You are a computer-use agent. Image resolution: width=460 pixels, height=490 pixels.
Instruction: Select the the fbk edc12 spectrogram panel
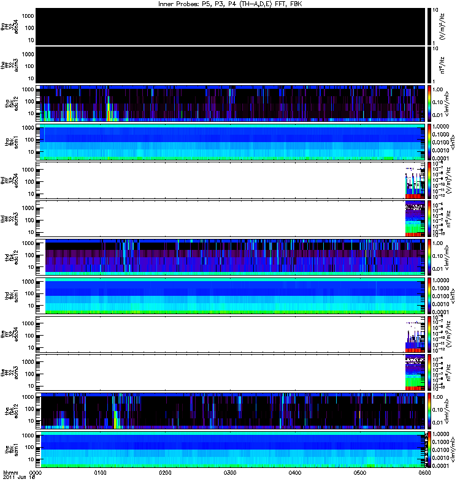(230, 411)
